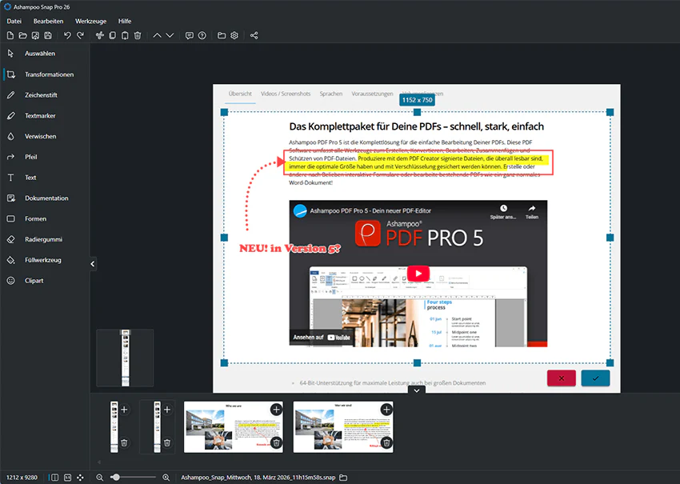Copy using the toolbar copy icon
680x484 pixels.
coord(112,35)
